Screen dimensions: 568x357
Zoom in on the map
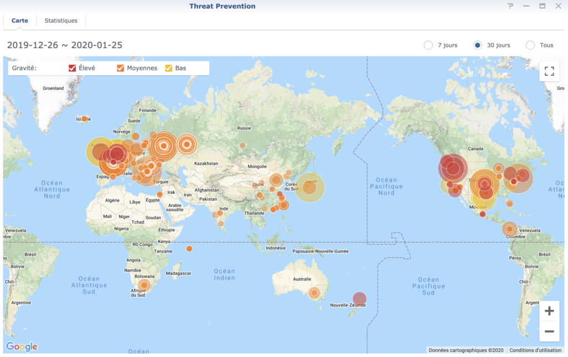click(x=549, y=311)
